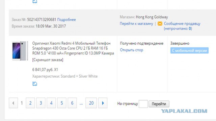The width and height of the screenshot is (216, 121).
Task: Go to page 4 of orders
Action: (51, 103)
